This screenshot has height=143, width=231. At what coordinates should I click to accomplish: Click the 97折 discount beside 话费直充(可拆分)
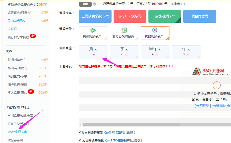[x=45, y=13]
